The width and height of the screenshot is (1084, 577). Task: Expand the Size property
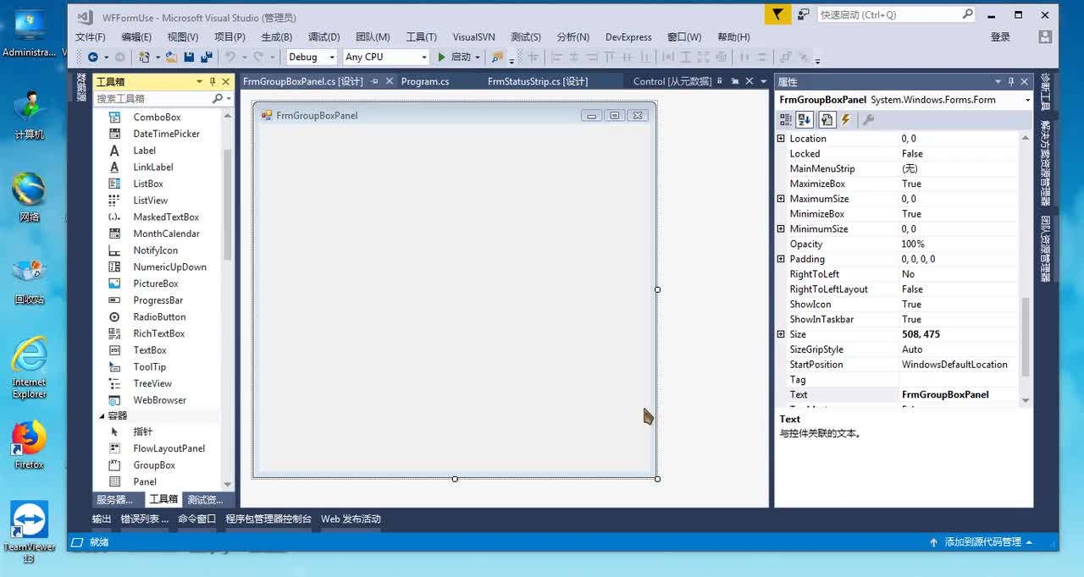(781, 334)
